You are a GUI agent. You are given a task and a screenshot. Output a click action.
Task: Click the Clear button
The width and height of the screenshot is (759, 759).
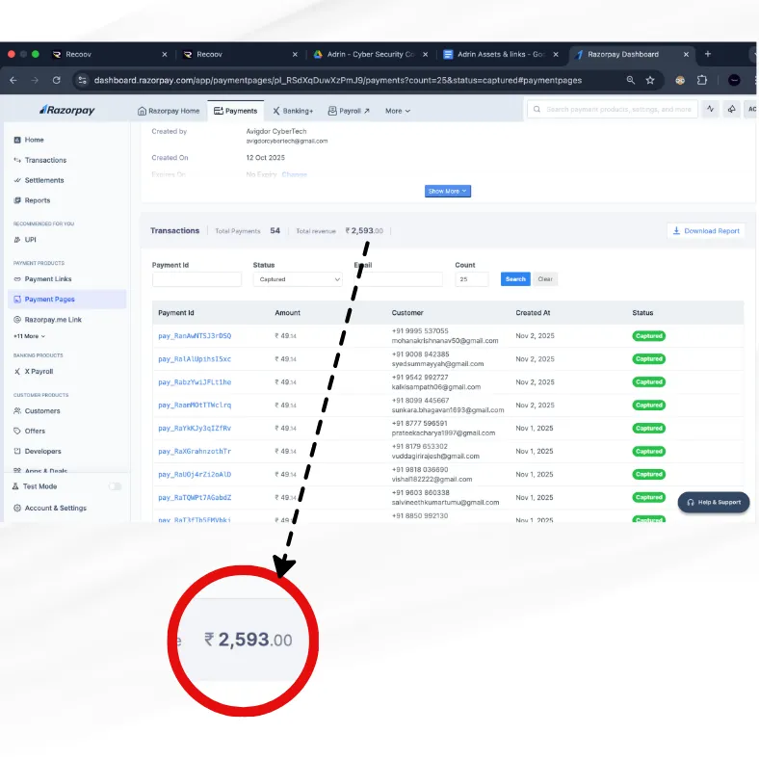tap(545, 279)
